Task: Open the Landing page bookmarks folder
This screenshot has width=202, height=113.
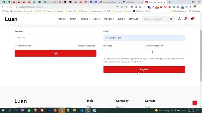Action: [x=96, y=11]
